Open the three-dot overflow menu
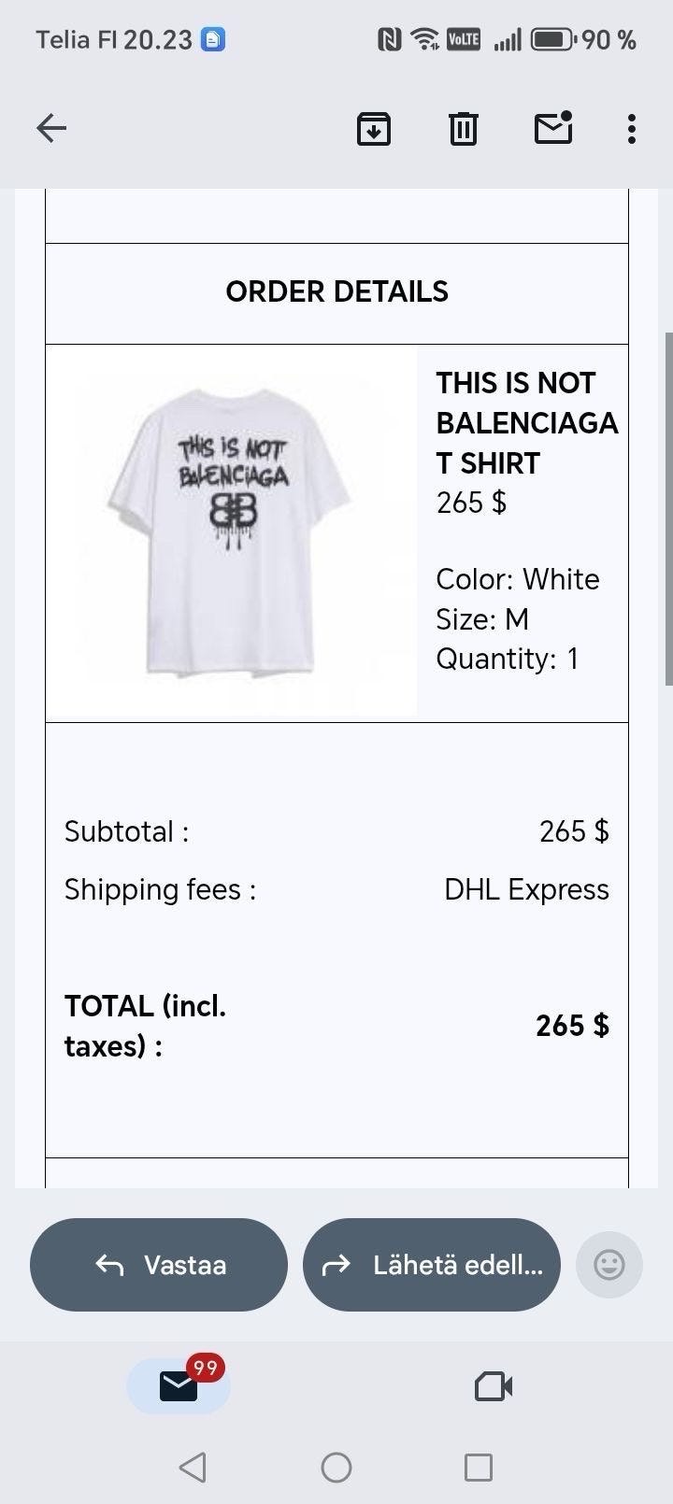 click(x=632, y=128)
